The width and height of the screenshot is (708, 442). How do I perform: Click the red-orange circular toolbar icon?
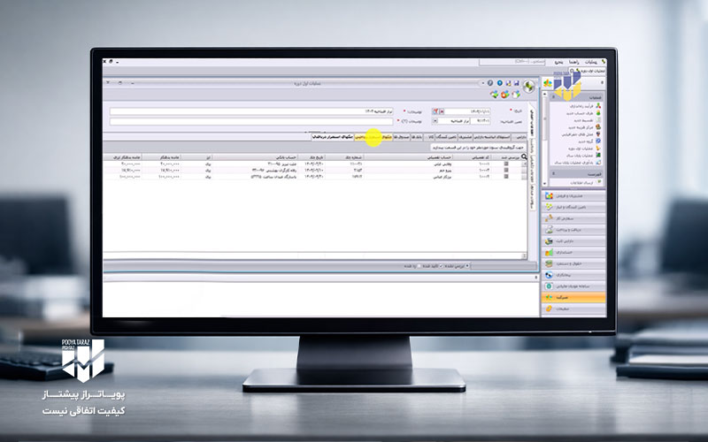pyautogui.click(x=504, y=95)
